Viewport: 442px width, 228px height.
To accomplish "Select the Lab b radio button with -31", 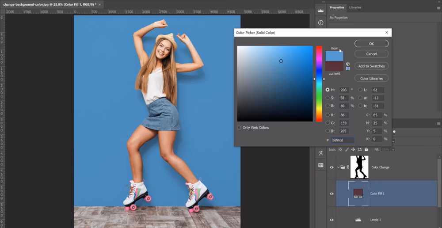I will [360, 106].
